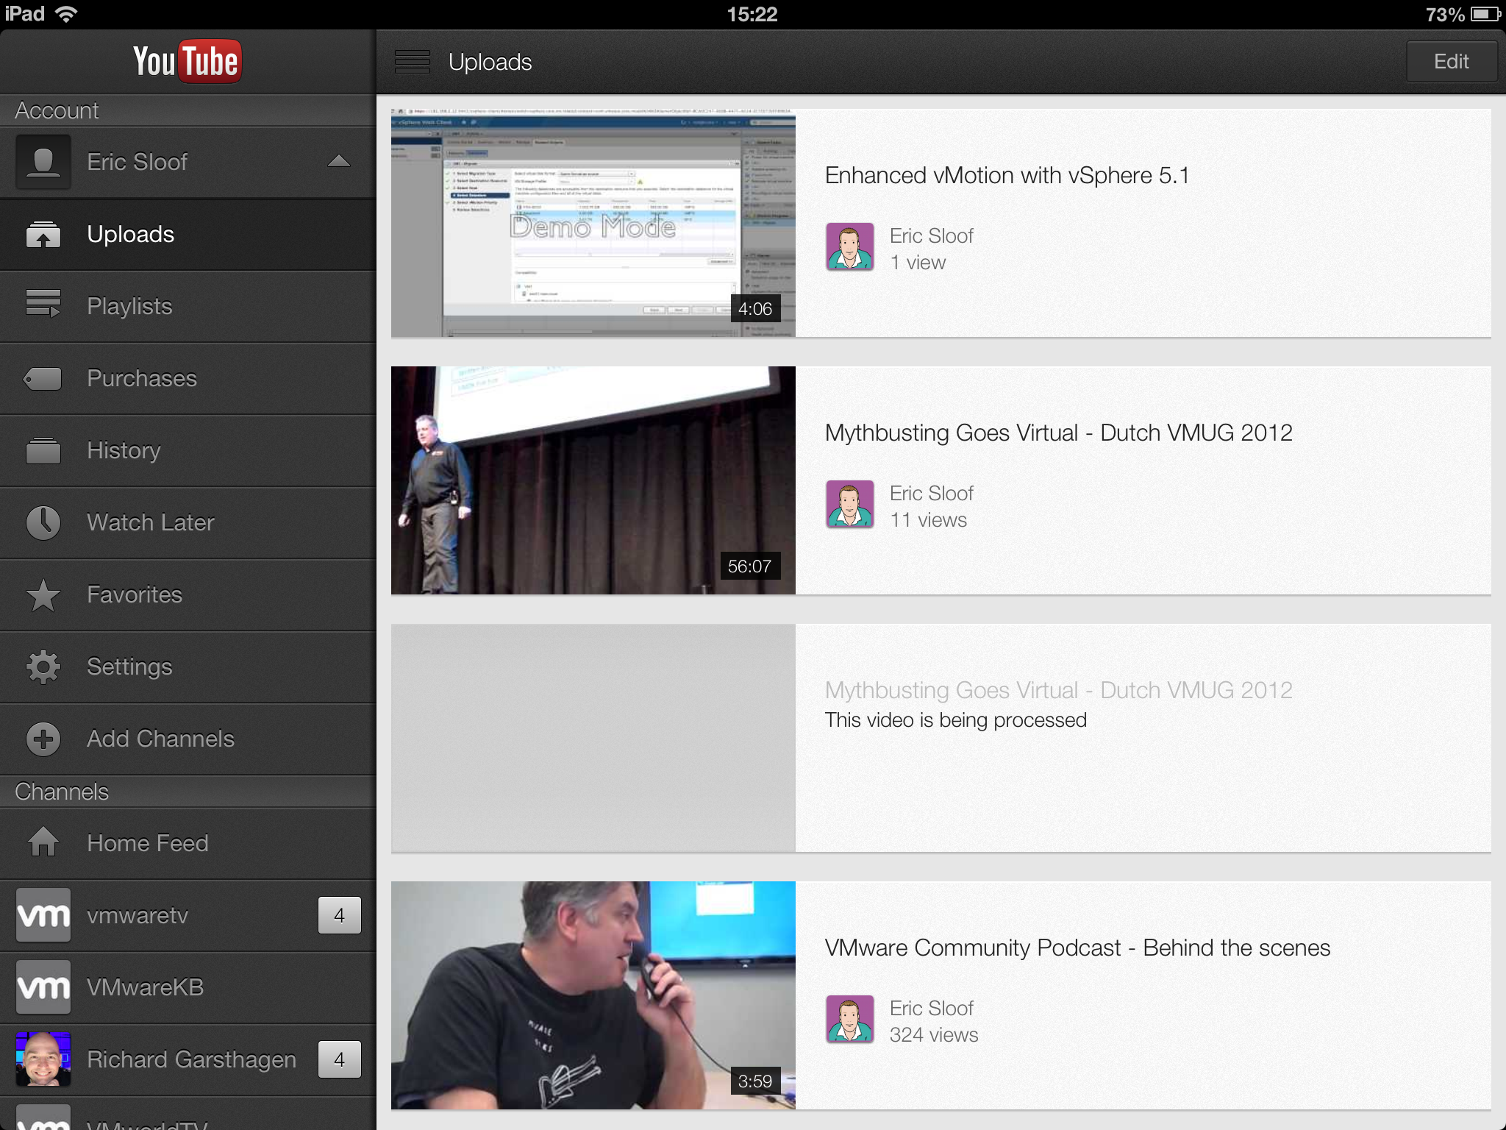
Task: Tap Richard Garsthagen's unread count badge
Action: (x=340, y=1059)
